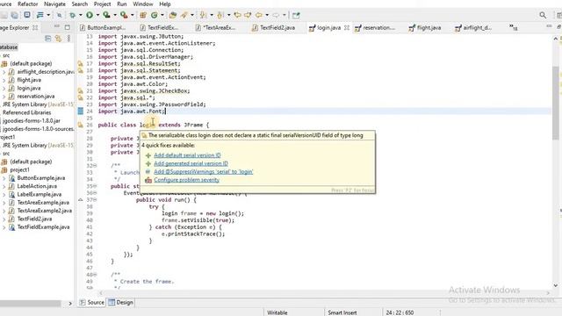
Task: Open the Run button dropdown arrow
Action: pyautogui.click(x=97, y=15)
